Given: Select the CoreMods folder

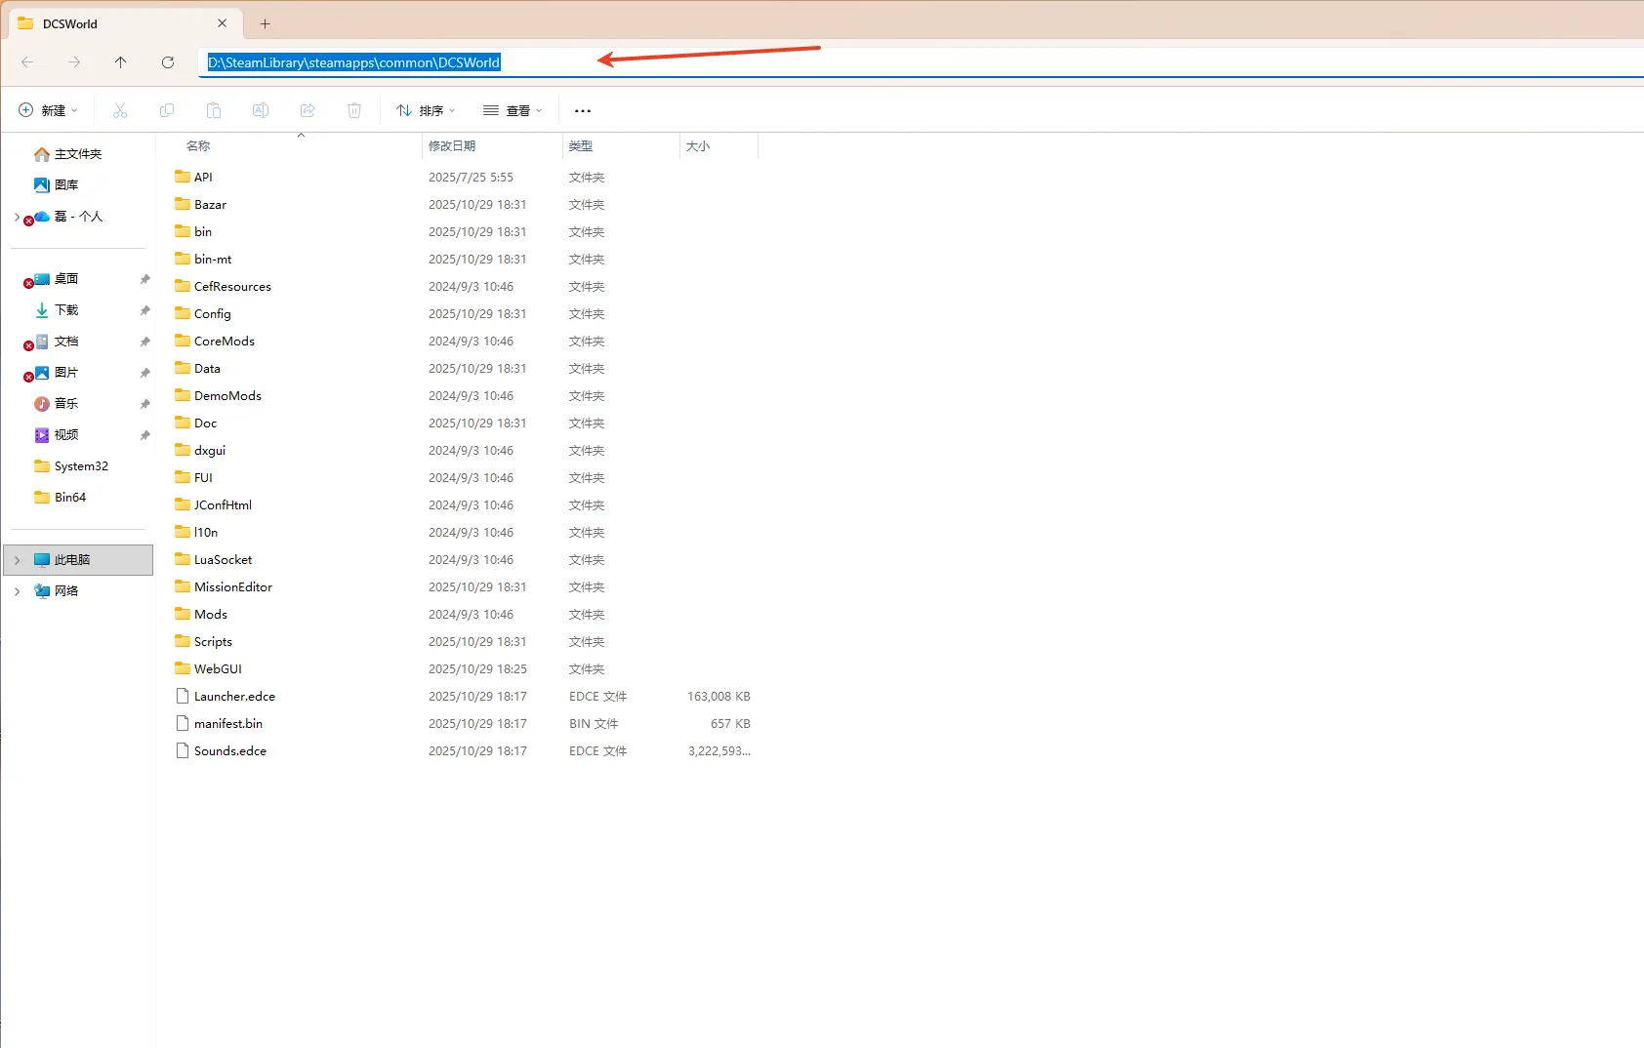Looking at the screenshot, I should 225,342.
